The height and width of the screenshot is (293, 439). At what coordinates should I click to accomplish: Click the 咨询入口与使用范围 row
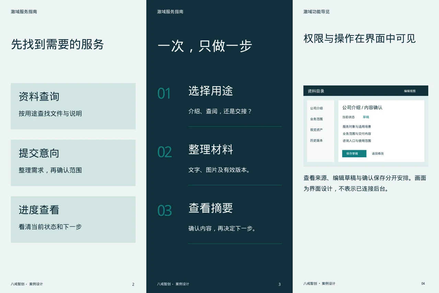357,141
